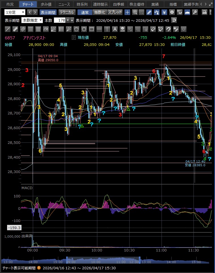This screenshot has width=215, height=273.
Task: Select the rectangle drawing tool
Action: (x=92, y=29)
